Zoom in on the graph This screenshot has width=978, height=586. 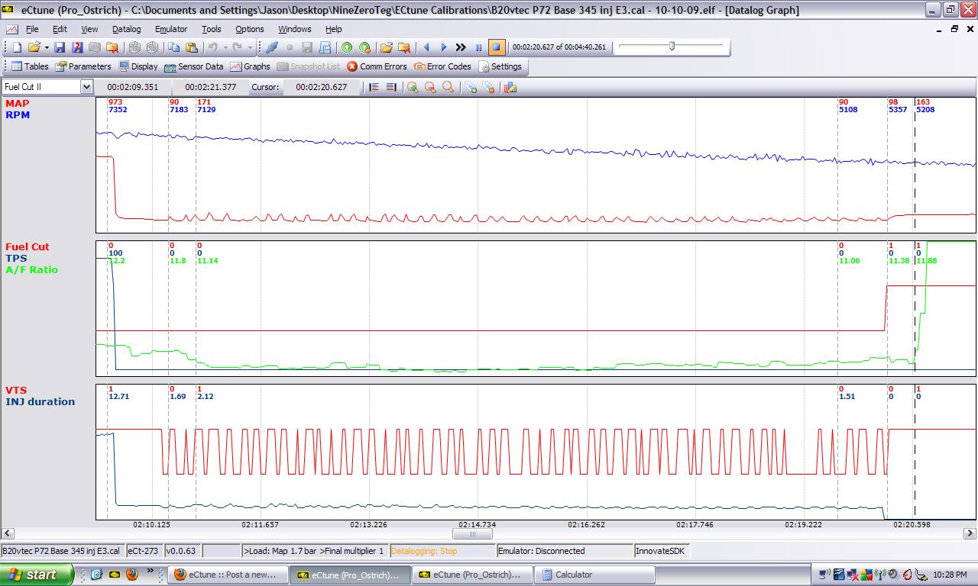[x=413, y=87]
